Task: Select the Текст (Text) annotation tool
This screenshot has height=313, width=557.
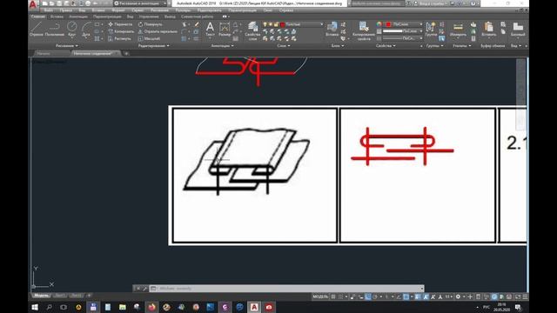Action: [210, 29]
